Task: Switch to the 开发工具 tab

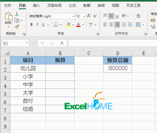Action: pos(133,5)
